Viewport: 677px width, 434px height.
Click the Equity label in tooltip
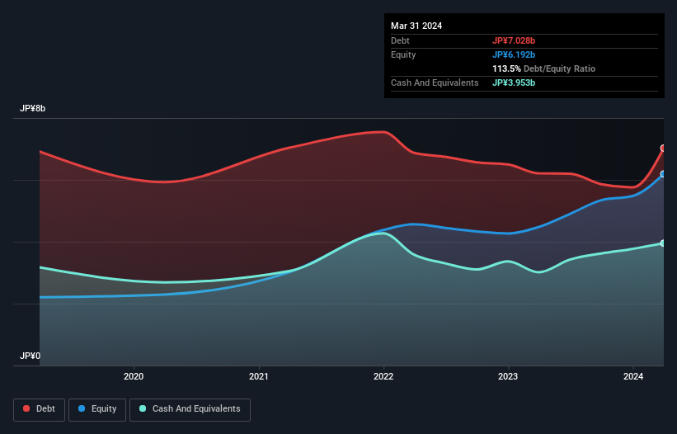tap(403, 54)
